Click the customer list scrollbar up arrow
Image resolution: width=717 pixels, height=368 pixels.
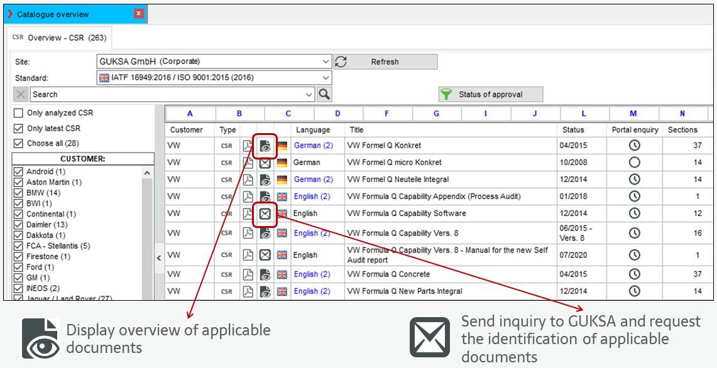coord(147,173)
